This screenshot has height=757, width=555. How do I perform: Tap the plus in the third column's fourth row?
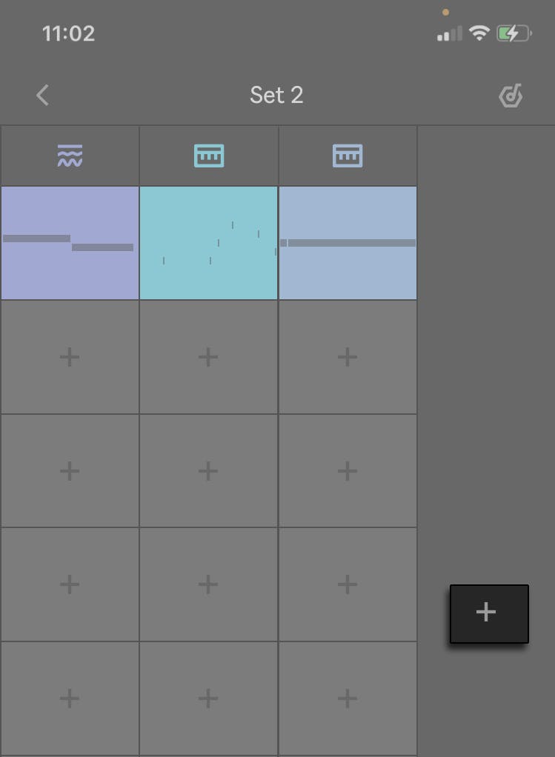348,584
